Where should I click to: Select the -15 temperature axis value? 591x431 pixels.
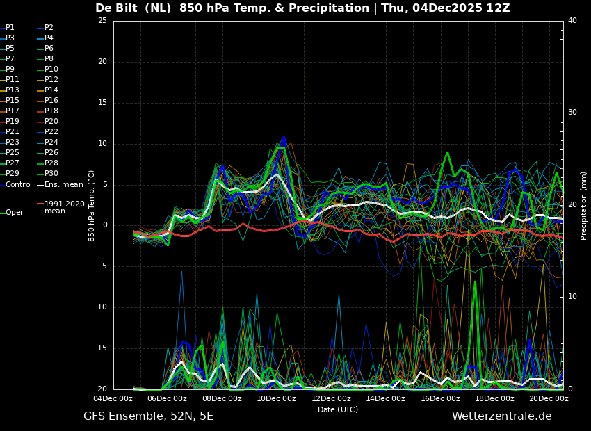[102, 348]
